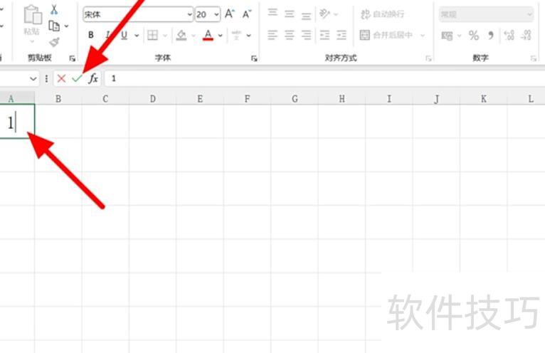The height and width of the screenshot is (353, 545).
Task: Click the accounting number format icon
Action: coord(447,35)
